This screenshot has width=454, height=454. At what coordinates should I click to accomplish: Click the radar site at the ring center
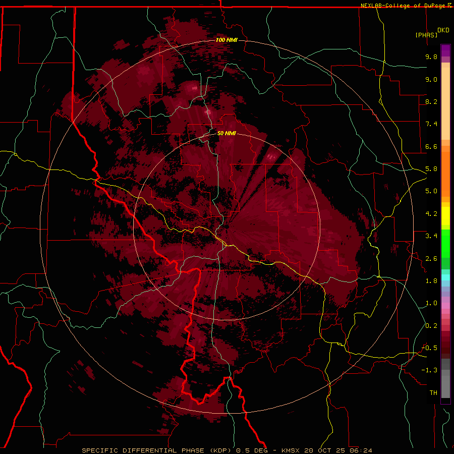point(226,227)
